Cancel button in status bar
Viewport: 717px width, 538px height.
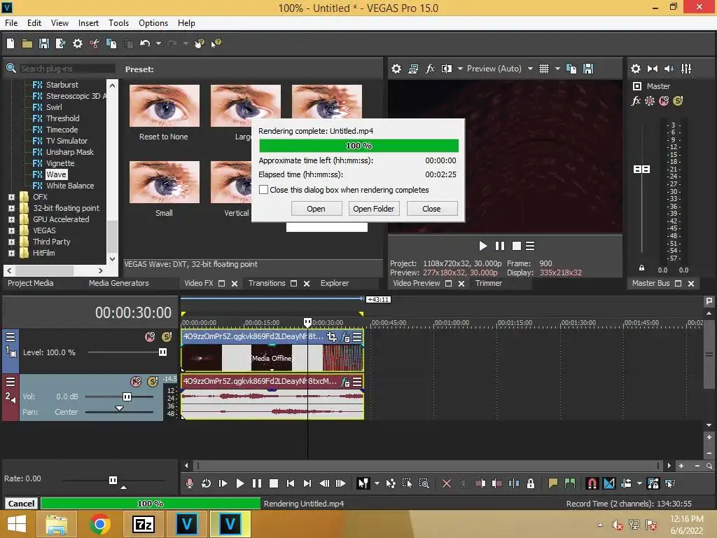coord(21,503)
